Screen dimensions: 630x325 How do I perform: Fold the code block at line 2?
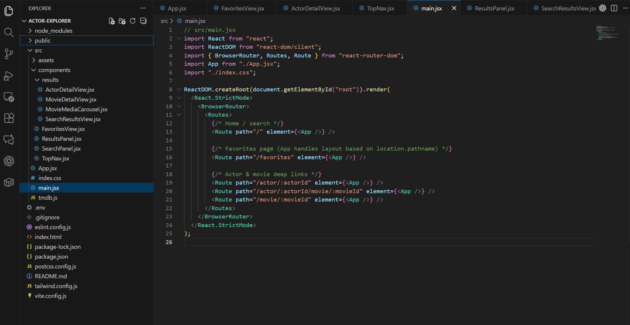tap(179, 38)
